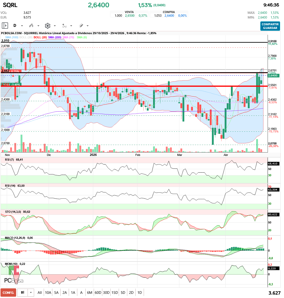Expand the chart type dropdown arrow
This screenshot has width=284, height=298.
38,26
